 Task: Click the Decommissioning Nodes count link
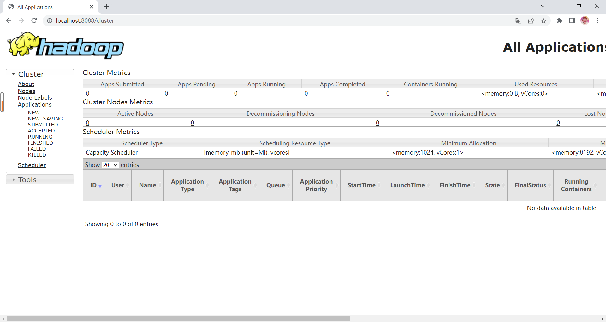tap(193, 123)
